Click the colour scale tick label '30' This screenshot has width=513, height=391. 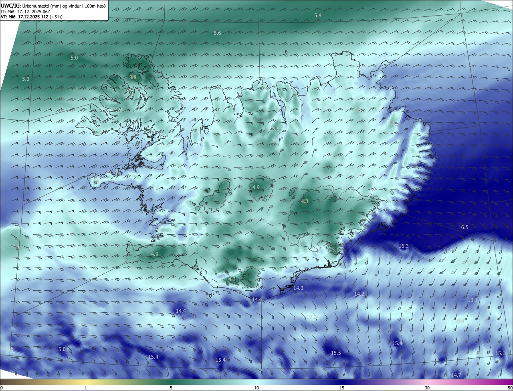click(x=427, y=388)
